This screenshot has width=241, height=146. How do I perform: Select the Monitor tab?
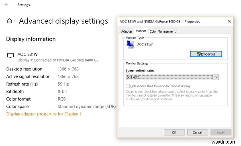coord(141,31)
